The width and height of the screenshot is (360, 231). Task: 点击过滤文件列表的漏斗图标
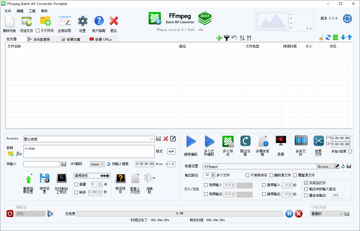(x=227, y=37)
